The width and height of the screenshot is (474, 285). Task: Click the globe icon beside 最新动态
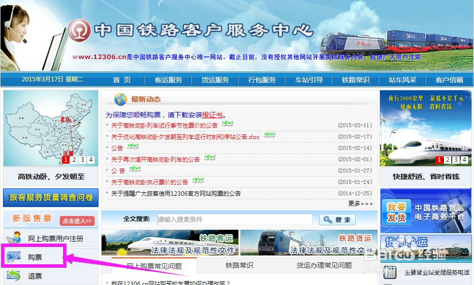[121, 99]
